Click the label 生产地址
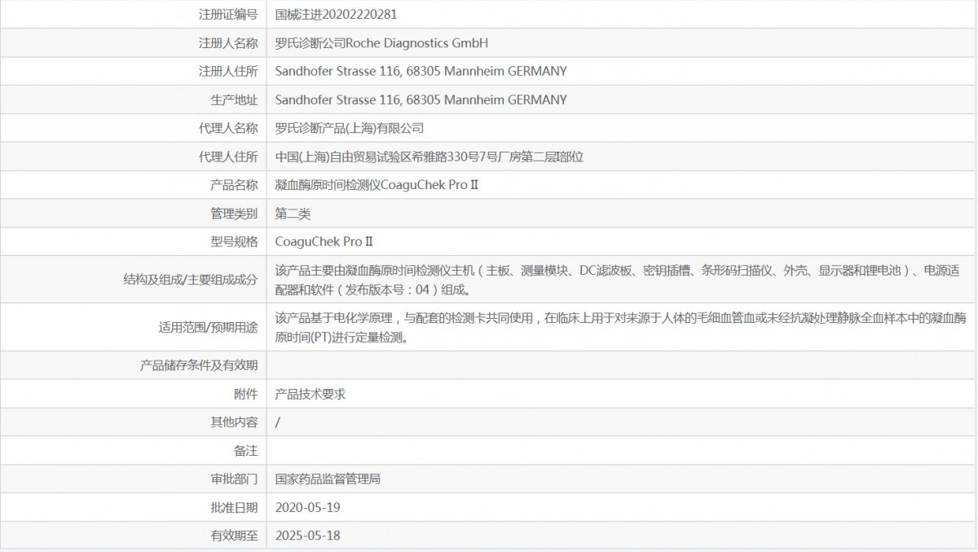 (x=234, y=99)
